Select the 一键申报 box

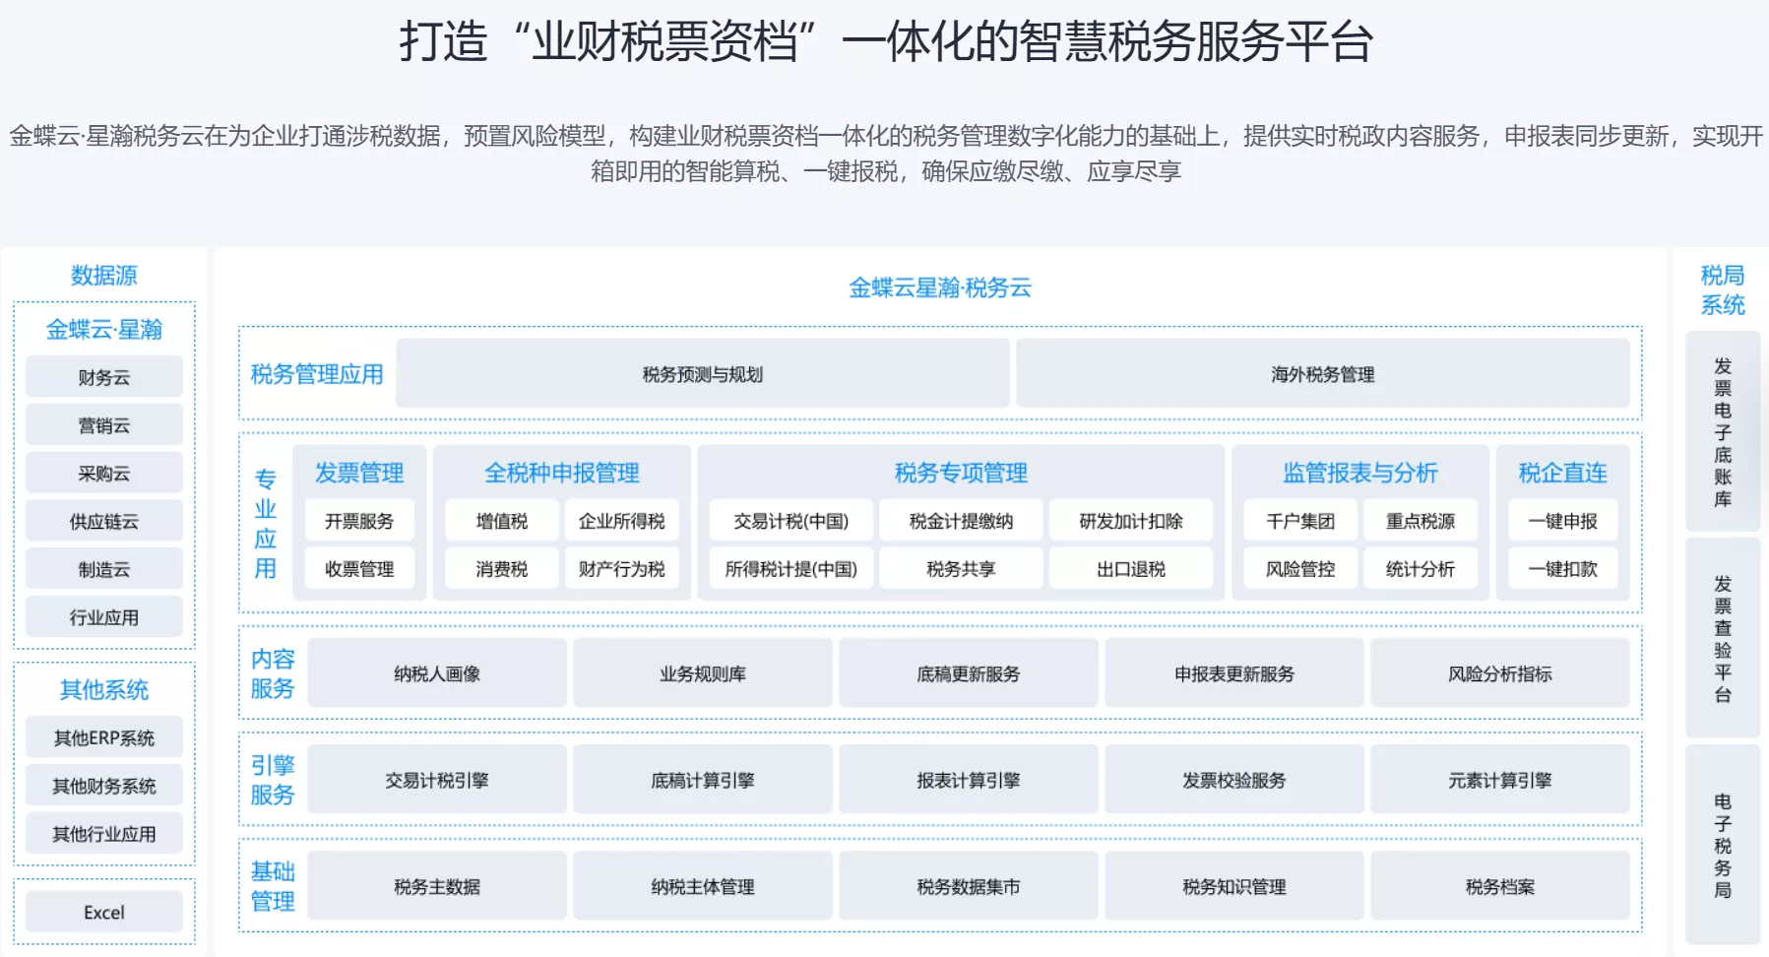pos(1563,521)
